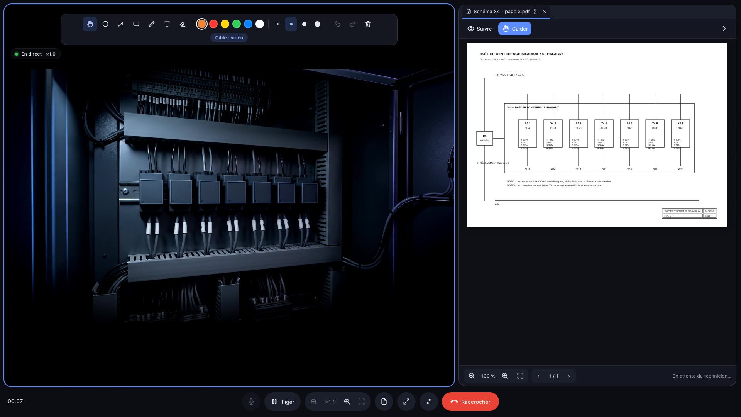
Task: Redo the annotation
Action: click(x=353, y=24)
